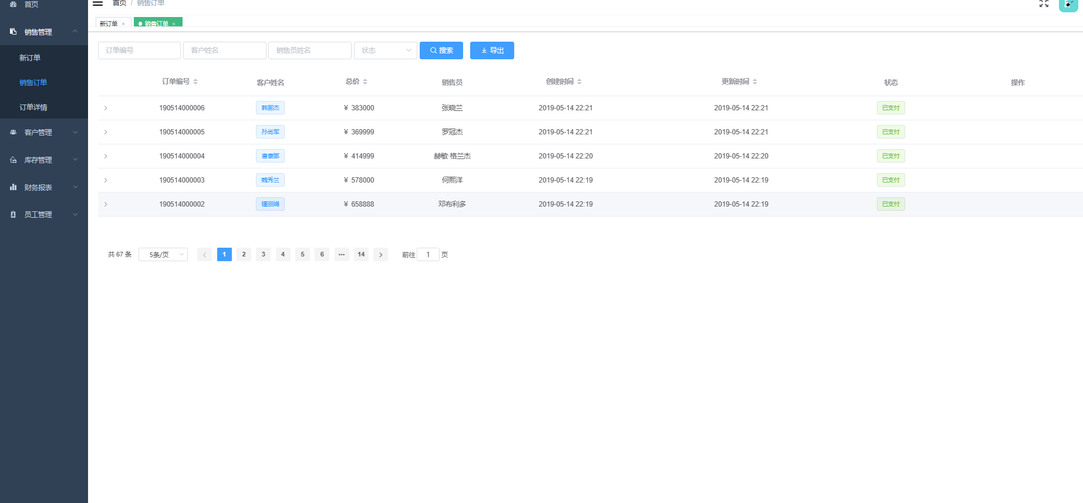Image resolution: width=1083 pixels, height=503 pixels.
Task: Click the pagination ellipsis to jump pages
Action: (x=342, y=255)
